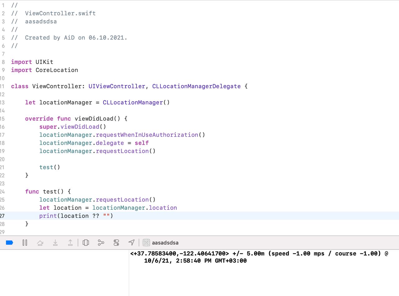
Task: Click the console coordinates output line
Action: tap(259, 254)
